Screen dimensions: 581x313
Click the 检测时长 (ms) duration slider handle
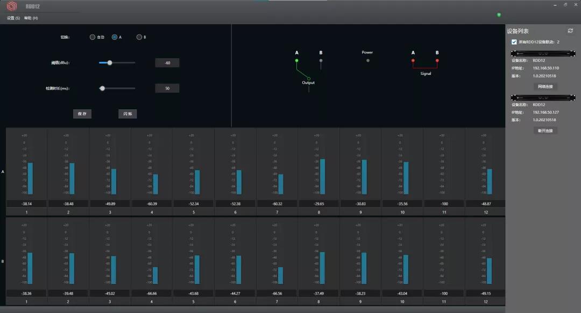(x=102, y=88)
